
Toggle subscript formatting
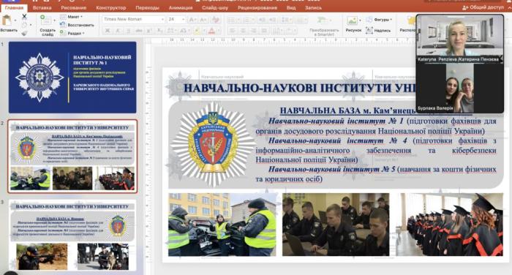[x=159, y=31]
